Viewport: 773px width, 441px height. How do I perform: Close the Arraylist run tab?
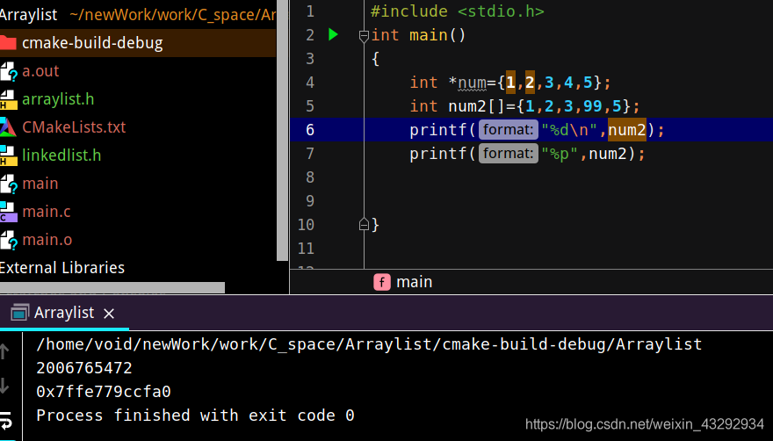point(109,314)
